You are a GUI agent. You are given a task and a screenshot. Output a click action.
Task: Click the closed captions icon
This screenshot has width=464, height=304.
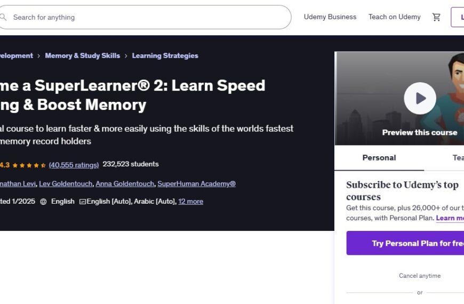coord(83,202)
